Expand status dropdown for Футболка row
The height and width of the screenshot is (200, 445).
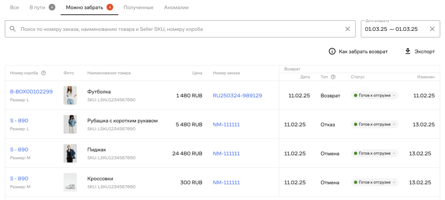coord(375,95)
